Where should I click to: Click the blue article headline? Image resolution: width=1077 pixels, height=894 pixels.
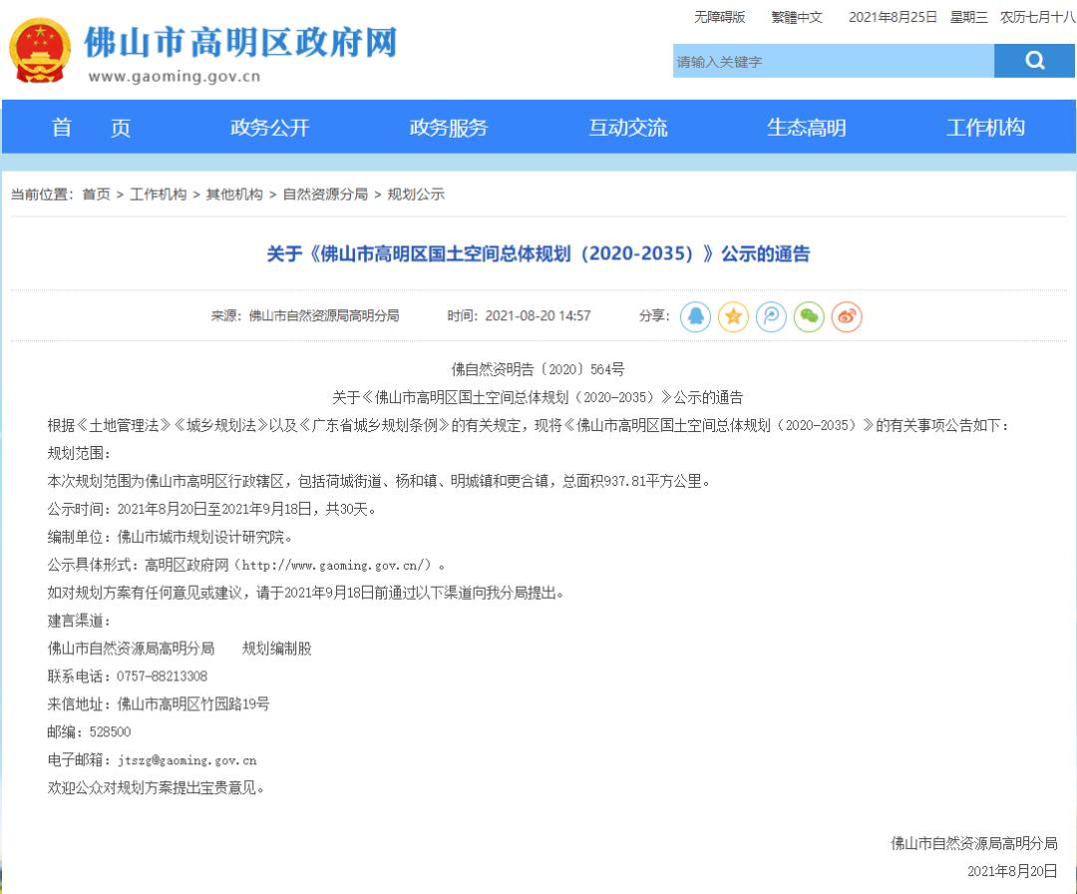click(x=538, y=253)
